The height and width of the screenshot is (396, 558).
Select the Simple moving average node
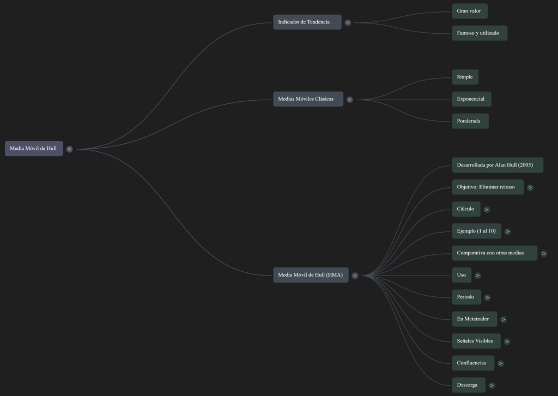click(465, 77)
